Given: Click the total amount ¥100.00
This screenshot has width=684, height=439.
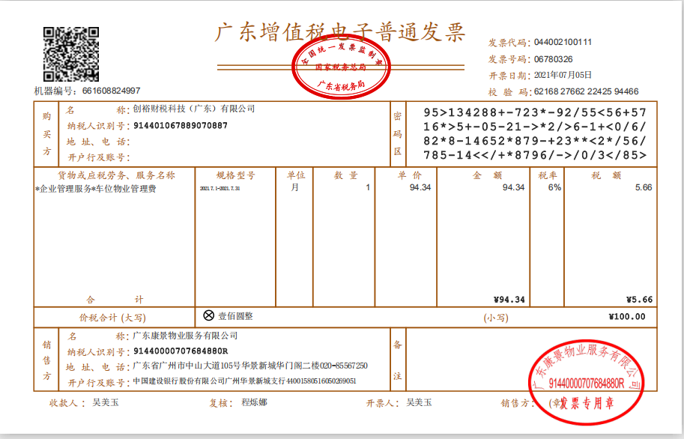Looking at the screenshot, I should point(626,317).
